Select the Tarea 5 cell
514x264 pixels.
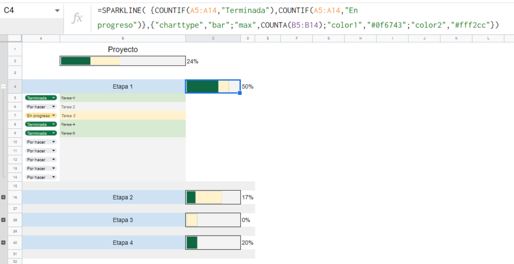point(123,134)
